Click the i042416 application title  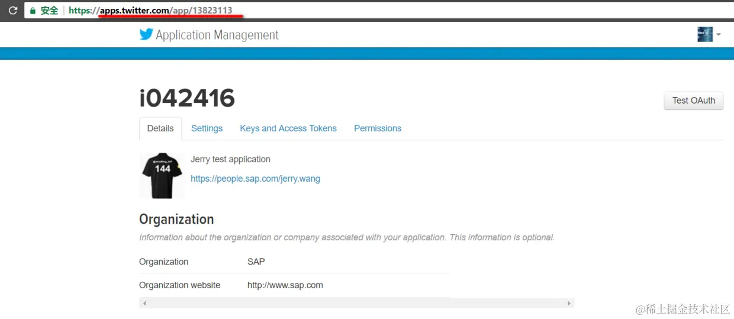pos(187,98)
